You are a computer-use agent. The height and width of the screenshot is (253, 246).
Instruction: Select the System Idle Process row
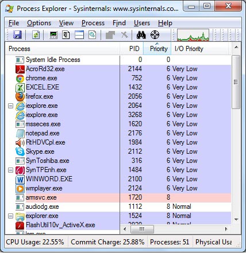coord(118,60)
